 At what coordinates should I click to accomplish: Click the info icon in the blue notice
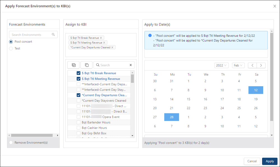[x=150, y=35]
